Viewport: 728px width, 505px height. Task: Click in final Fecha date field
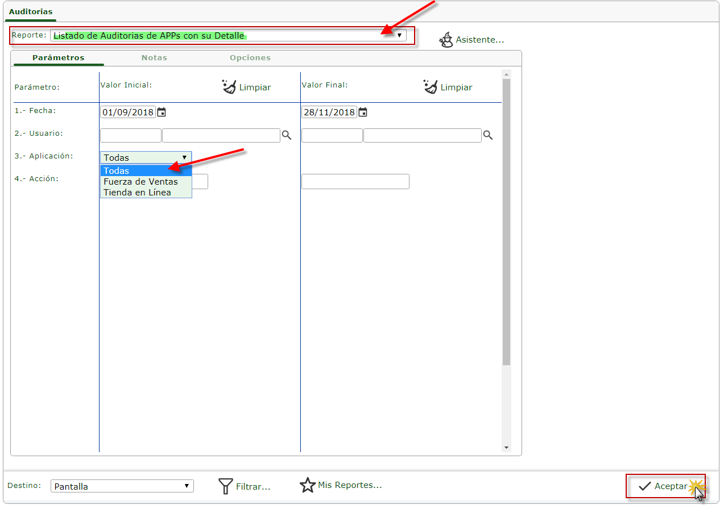click(x=329, y=112)
